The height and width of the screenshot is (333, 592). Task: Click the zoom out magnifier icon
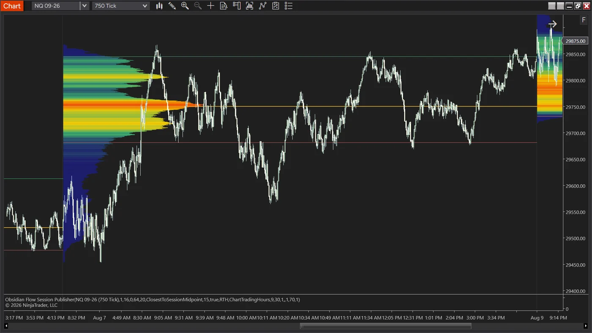pyautogui.click(x=197, y=6)
